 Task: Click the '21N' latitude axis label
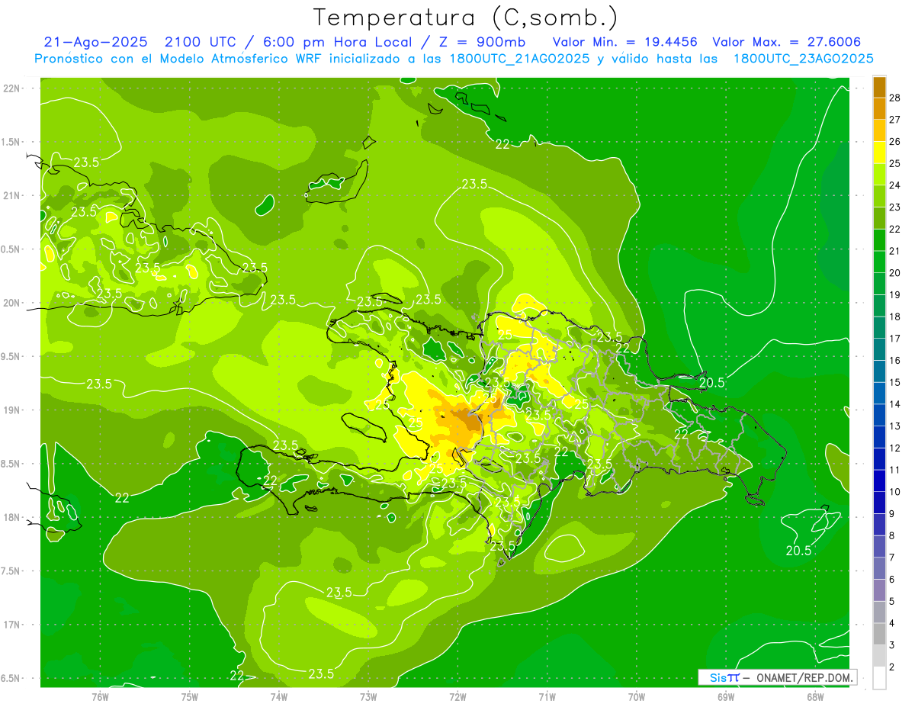click(x=11, y=195)
